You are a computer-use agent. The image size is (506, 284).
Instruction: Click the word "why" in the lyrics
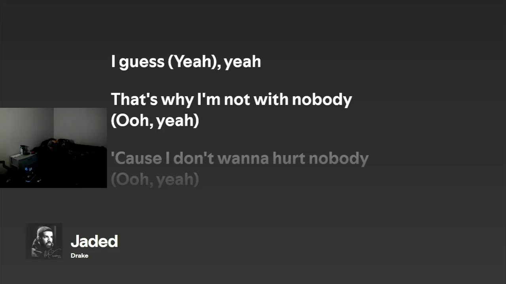coord(177,100)
